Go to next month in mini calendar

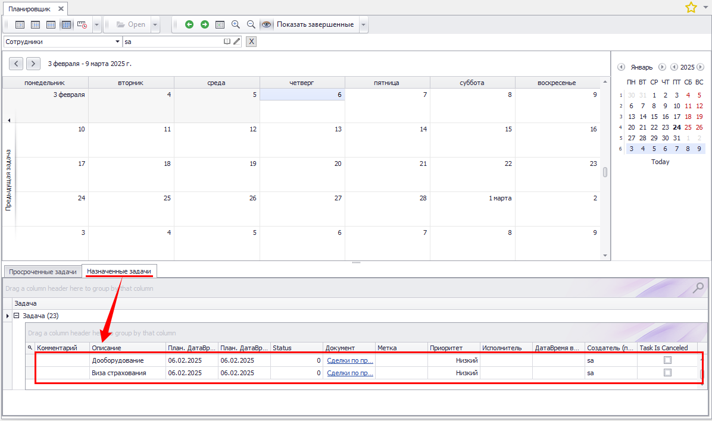(x=662, y=67)
